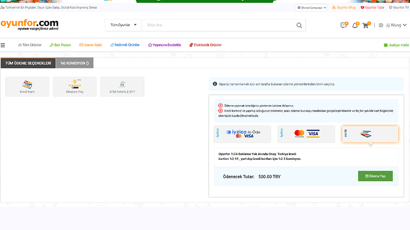The width and height of the screenshot is (410, 230).
Task: Click the Oyunfor 7/24 Bekleme Yok text
Action: pyautogui.click(x=260, y=156)
